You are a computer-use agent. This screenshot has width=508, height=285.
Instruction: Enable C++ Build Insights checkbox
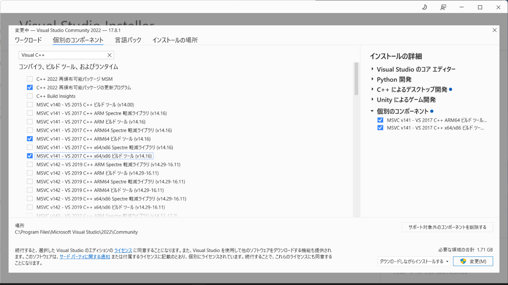(x=30, y=96)
